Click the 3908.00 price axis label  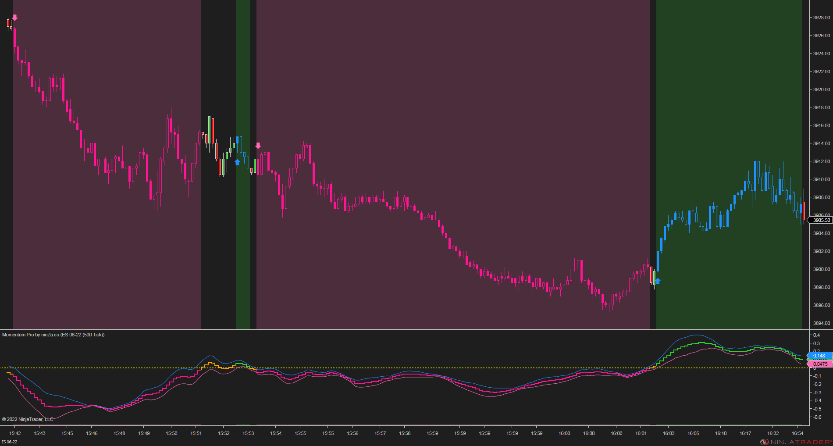822,197
